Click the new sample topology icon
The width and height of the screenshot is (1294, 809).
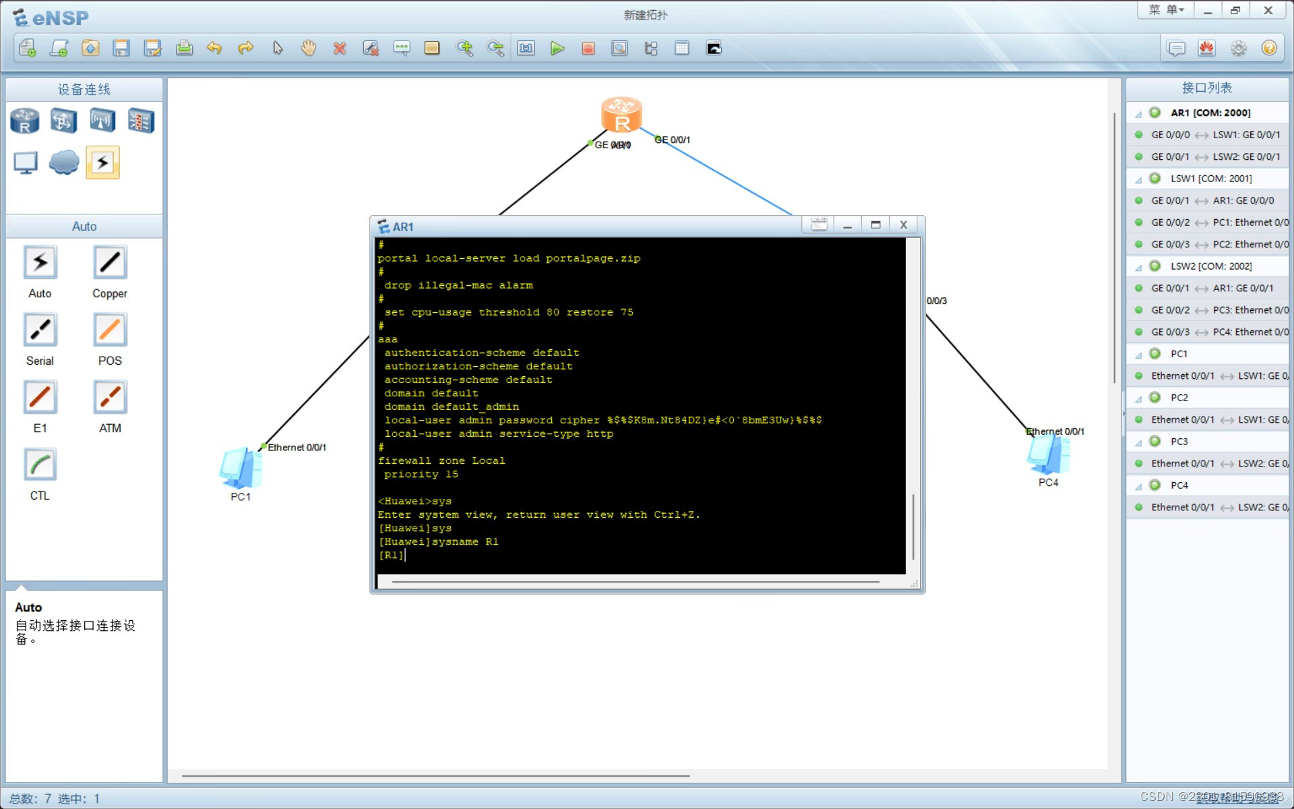tap(59, 48)
